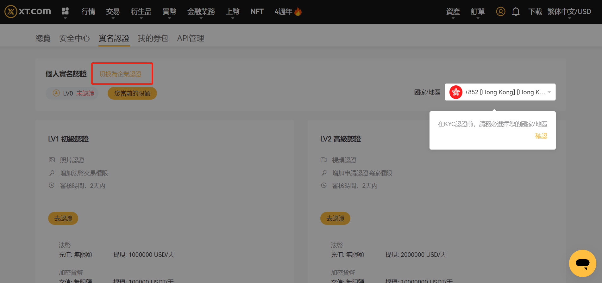Click the XT.com logo
Screen dimensions: 602x283
coord(28,12)
